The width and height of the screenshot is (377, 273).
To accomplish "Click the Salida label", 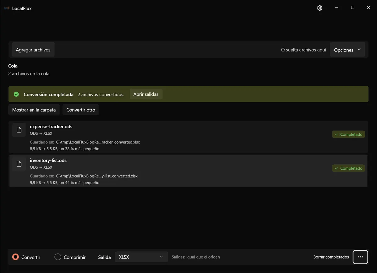I will (x=105, y=257).
